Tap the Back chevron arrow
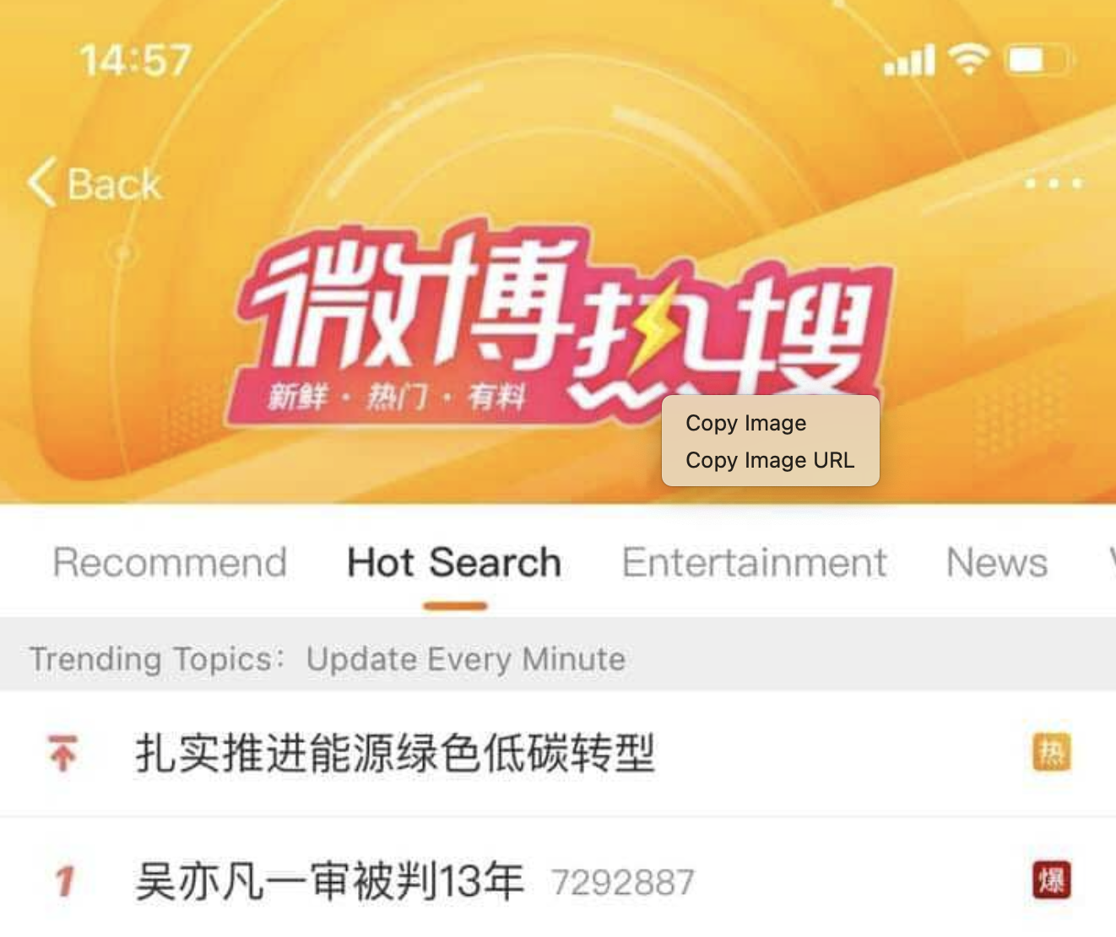This screenshot has height=937, width=1116. pos(41,181)
